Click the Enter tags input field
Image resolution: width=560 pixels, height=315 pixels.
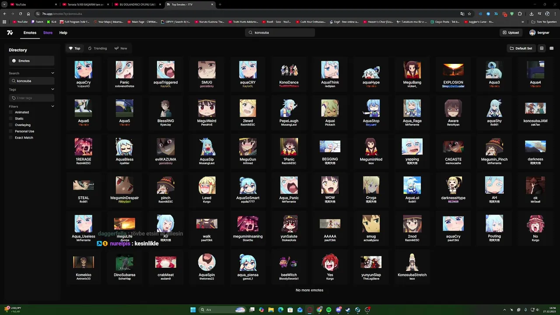click(31, 98)
